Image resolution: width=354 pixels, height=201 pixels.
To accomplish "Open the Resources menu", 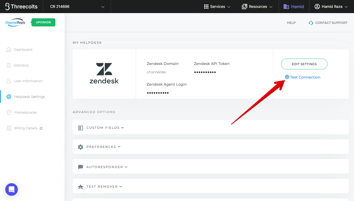I will click(x=257, y=7).
